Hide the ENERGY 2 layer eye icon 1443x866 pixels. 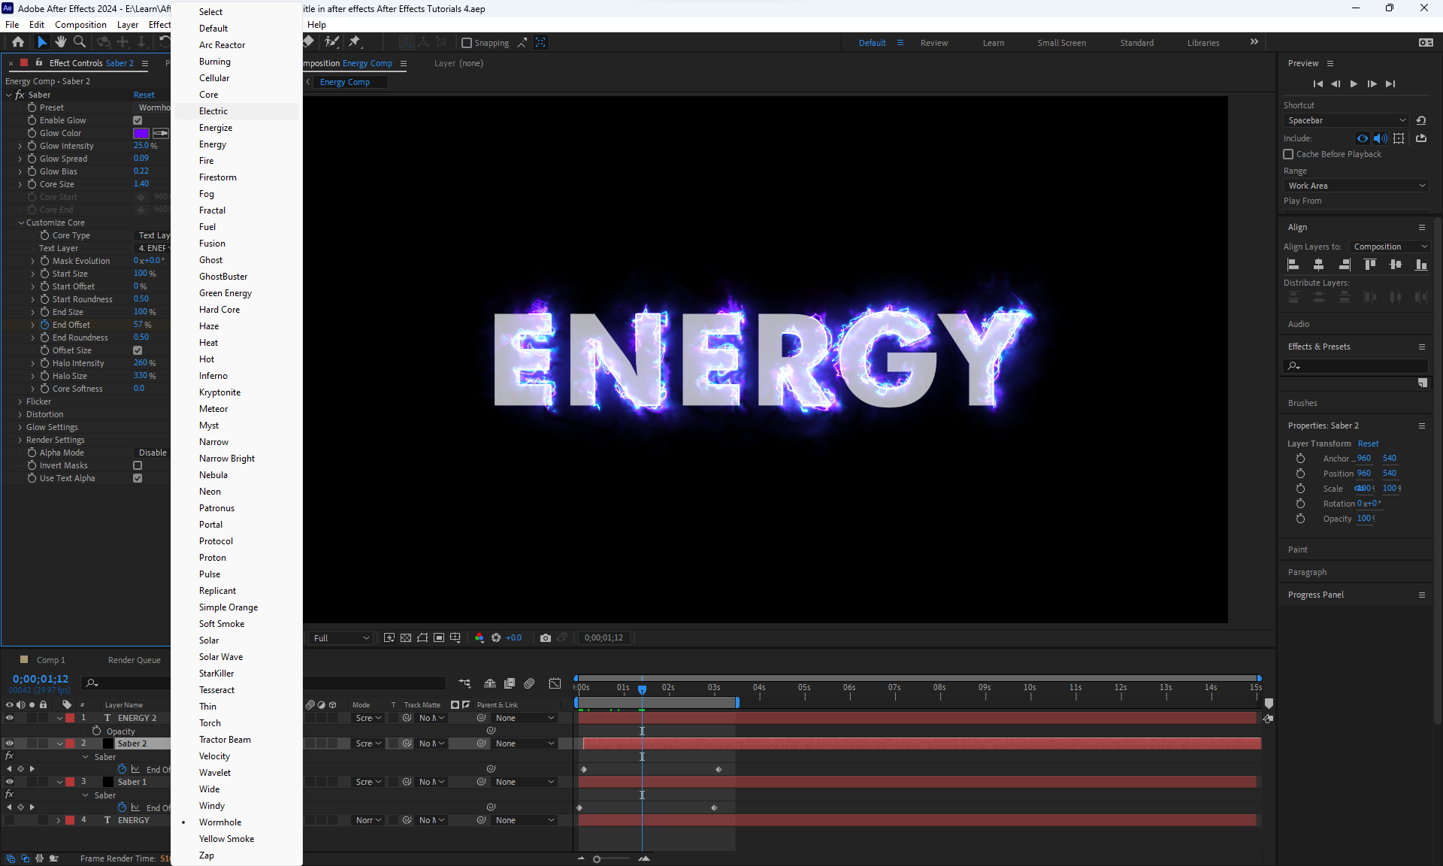pyautogui.click(x=10, y=718)
